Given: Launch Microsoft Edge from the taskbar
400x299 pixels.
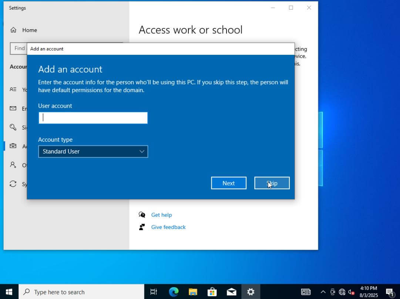Looking at the screenshot, I should pyautogui.click(x=174, y=292).
